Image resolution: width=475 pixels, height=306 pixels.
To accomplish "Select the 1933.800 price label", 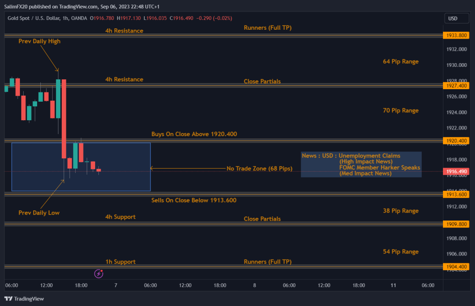I will (455, 35).
